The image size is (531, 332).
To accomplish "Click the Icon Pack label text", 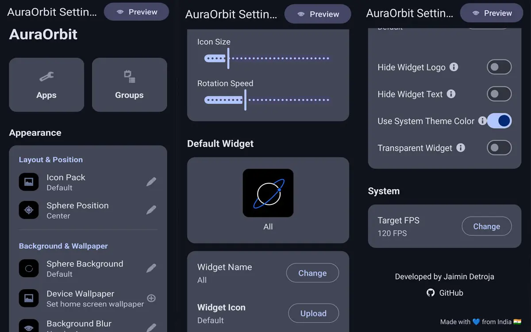I will (66, 177).
